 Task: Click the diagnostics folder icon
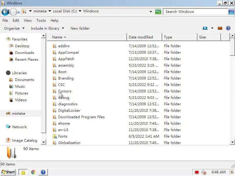pyautogui.click(x=55, y=104)
